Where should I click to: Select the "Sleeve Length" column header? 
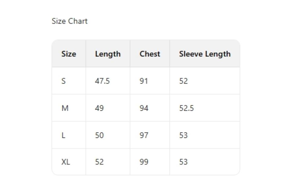coord(205,54)
